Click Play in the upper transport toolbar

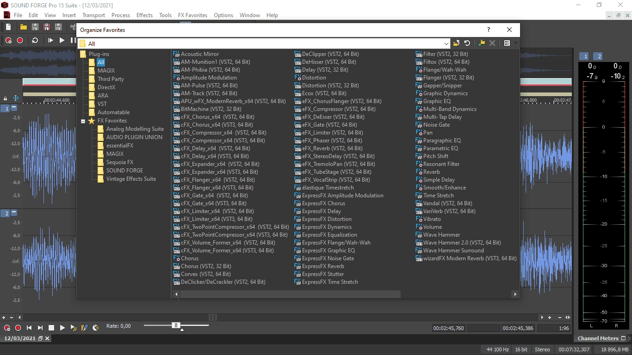(x=62, y=40)
